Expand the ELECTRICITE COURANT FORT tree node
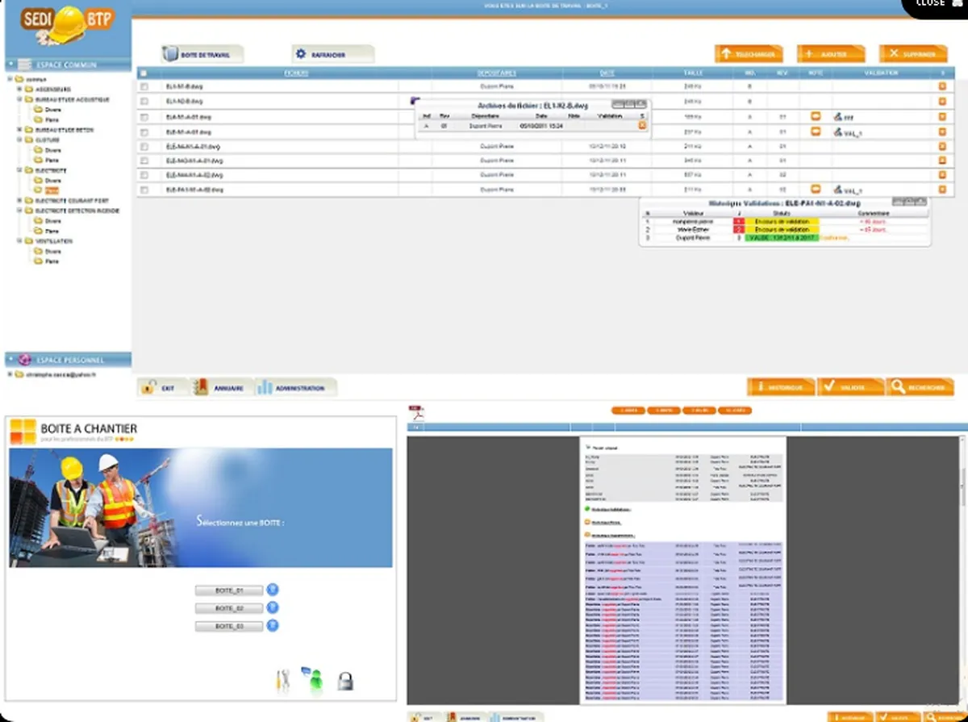 point(19,201)
